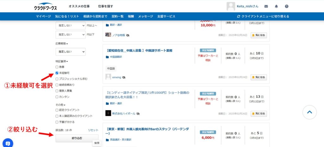The height and width of the screenshot is (147, 324).
Task: Click the back-to-top arrow button
Action: tap(309, 112)
